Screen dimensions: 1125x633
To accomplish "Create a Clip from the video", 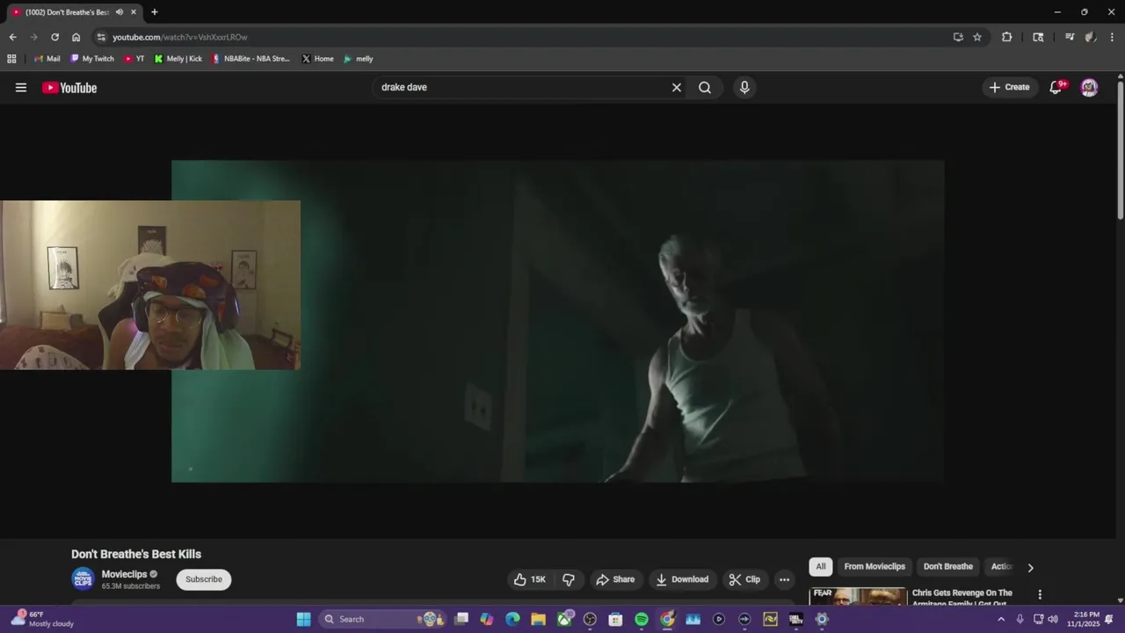I will [744, 579].
